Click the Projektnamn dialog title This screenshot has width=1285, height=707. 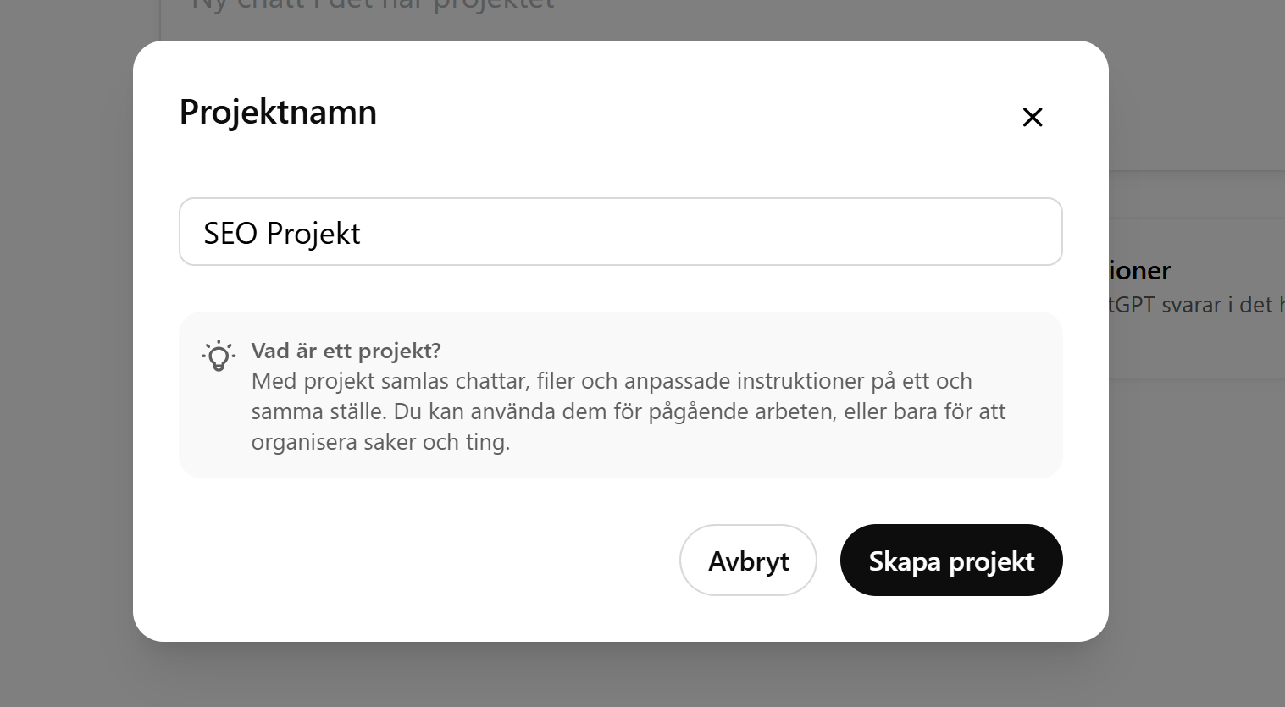[x=277, y=112]
